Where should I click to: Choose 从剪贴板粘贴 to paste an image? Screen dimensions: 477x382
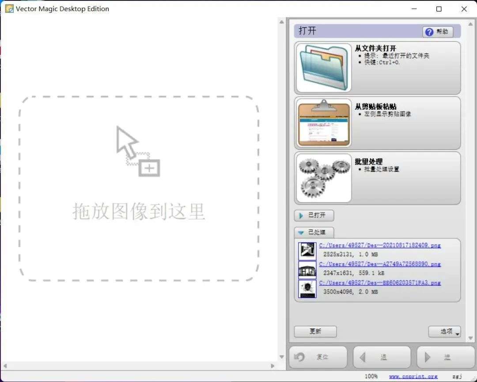pyautogui.click(x=377, y=123)
